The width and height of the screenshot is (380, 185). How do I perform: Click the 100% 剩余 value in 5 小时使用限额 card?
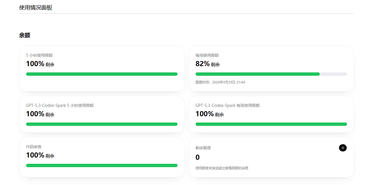pyautogui.click(x=40, y=64)
